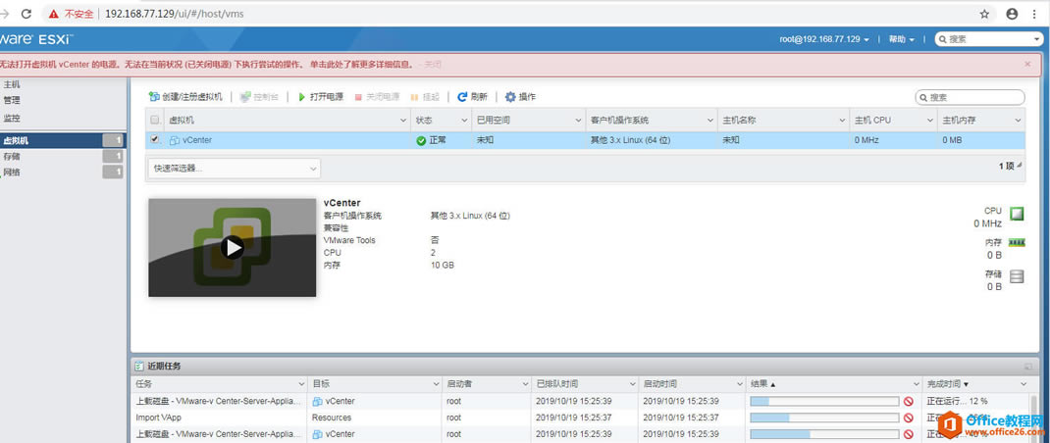
Task: Click the 近期任务 panel icon
Action: coord(139,366)
